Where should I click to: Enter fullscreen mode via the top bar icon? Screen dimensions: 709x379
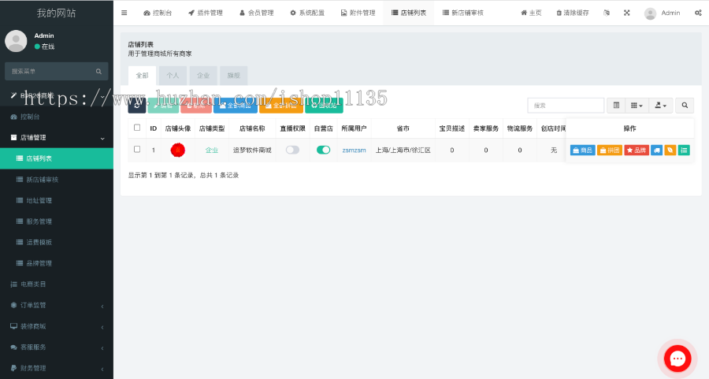pos(627,13)
